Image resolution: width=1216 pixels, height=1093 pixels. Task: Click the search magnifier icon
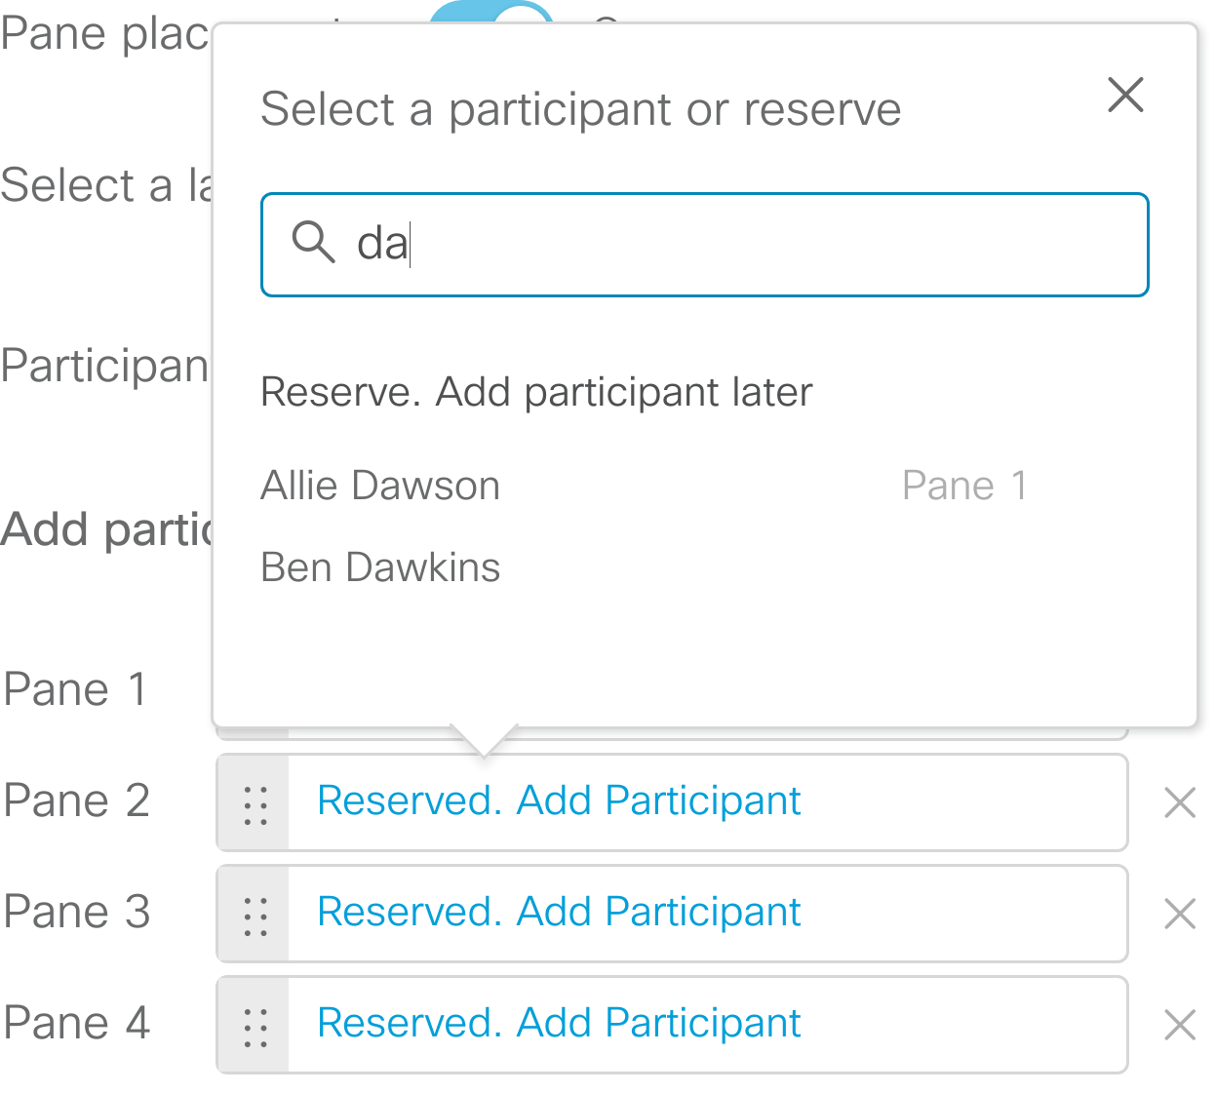coord(314,246)
